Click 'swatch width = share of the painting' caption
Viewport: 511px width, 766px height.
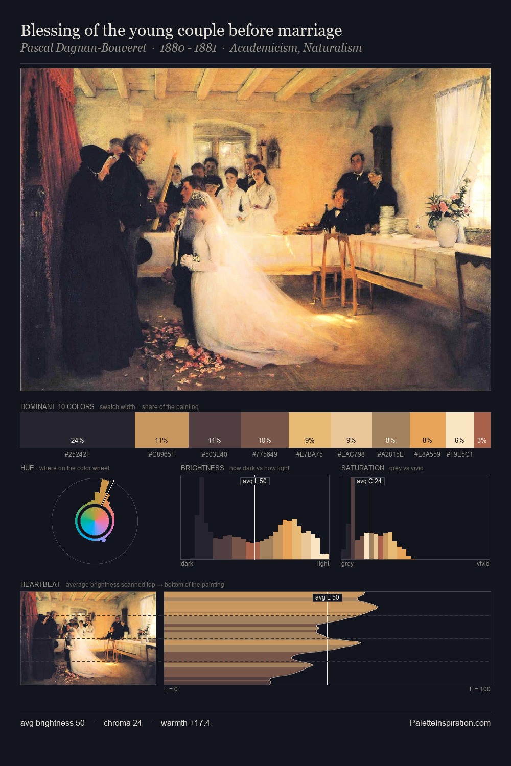point(149,407)
